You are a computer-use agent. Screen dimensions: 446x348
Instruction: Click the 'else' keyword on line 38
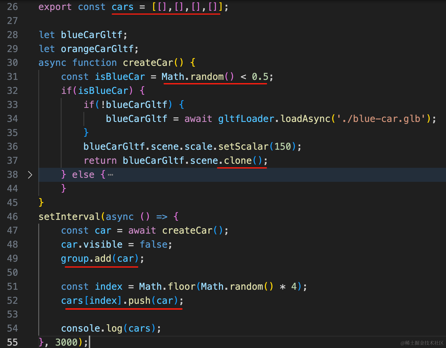pos(83,175)
